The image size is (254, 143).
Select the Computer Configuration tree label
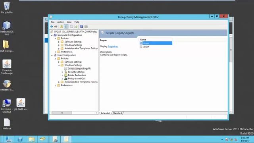[70, 35]
